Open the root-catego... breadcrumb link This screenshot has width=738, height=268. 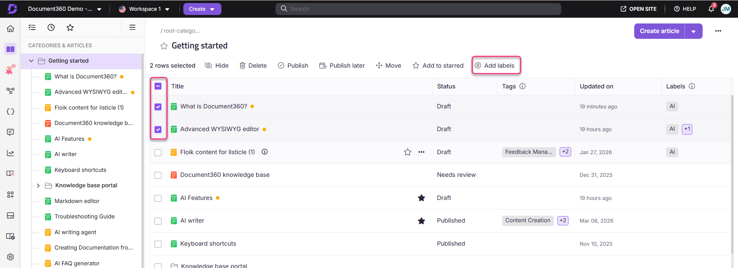181,31
